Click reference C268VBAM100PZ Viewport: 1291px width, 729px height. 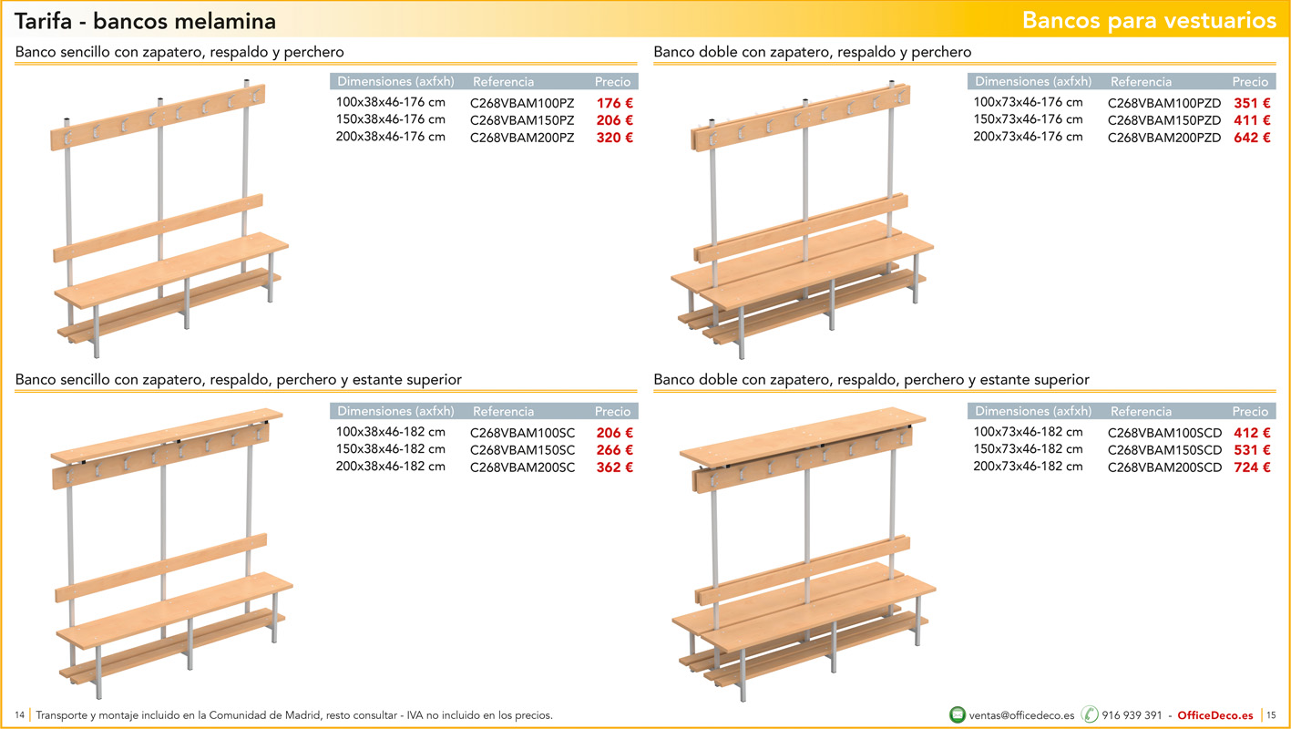(522, 103)
